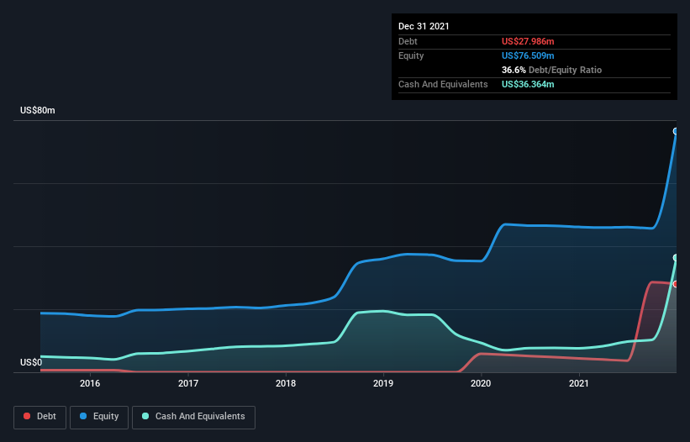Click the 2018 x-axis label

click(286, 383)
